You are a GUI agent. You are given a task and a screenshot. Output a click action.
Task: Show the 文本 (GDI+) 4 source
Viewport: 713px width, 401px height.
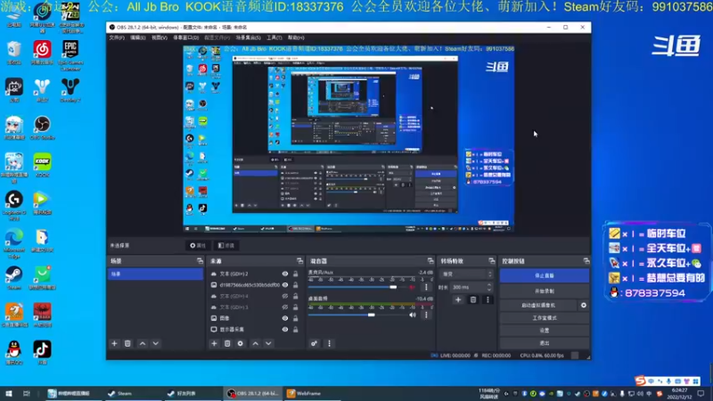click(285, 296)
